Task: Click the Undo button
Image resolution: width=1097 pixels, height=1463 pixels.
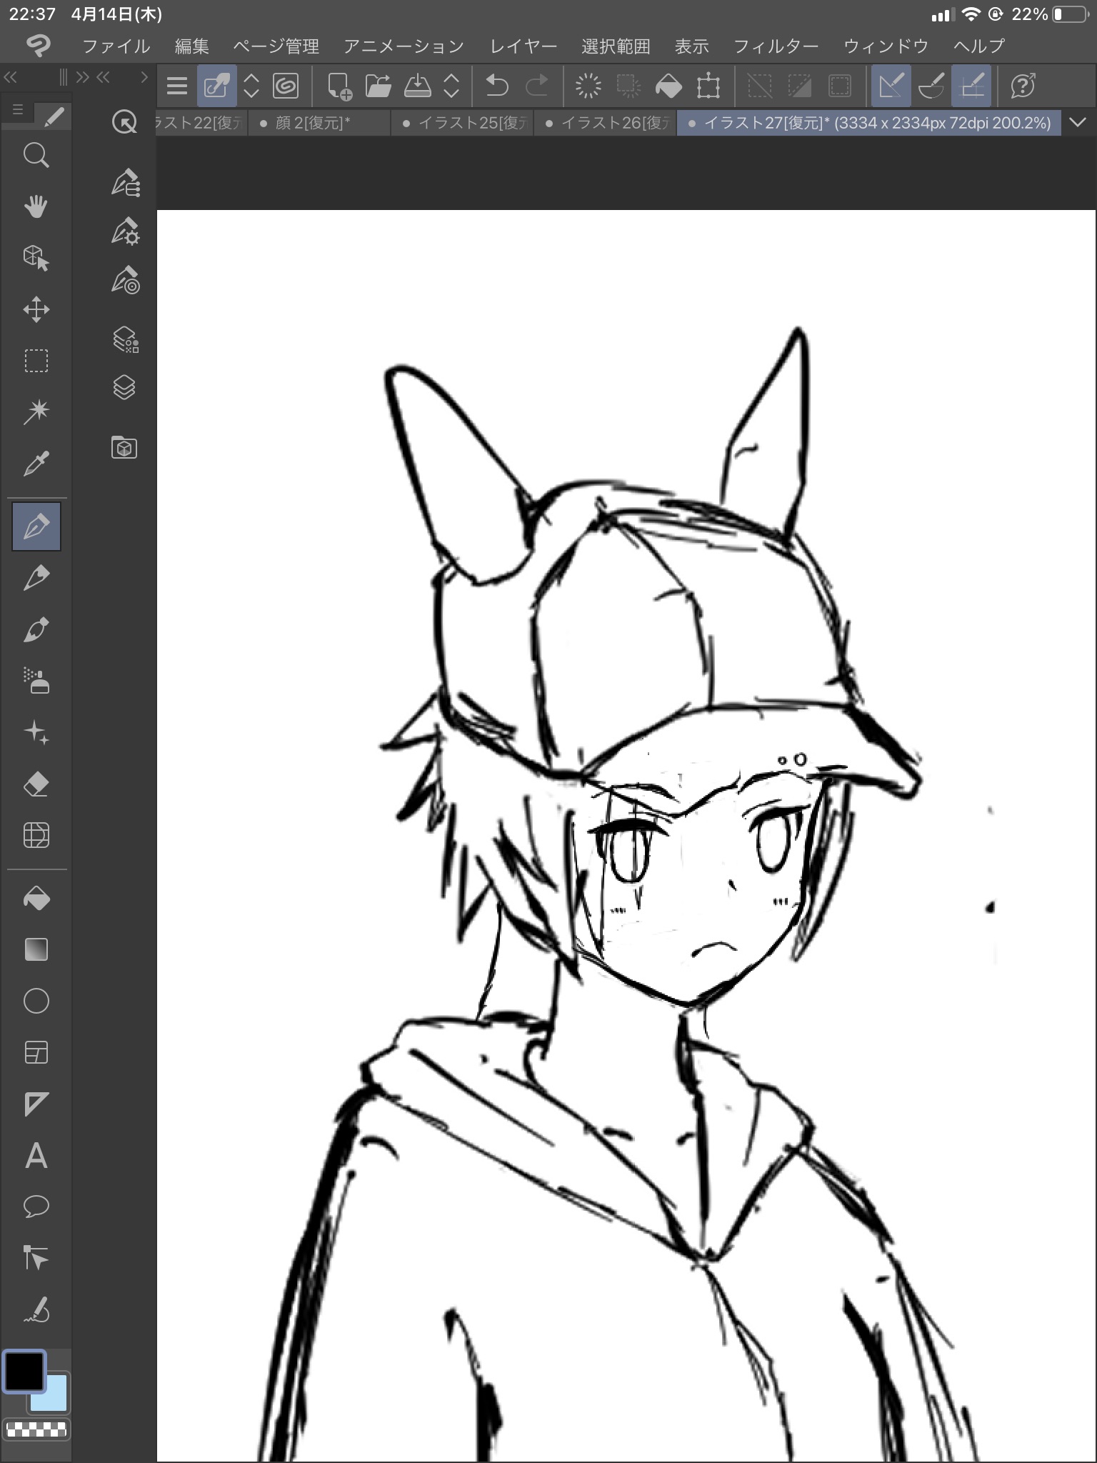Action: point(496,86)
